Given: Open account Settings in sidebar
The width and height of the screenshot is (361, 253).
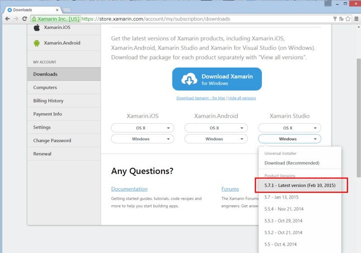Looking at the screenshot, I should coord(64,127).
